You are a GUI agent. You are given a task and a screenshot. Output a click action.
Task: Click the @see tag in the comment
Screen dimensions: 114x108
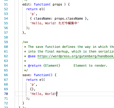32,56
